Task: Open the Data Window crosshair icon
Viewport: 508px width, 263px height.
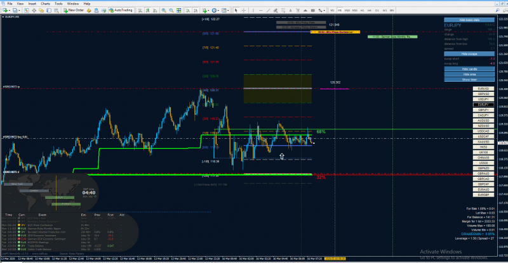Action: coord(34,10)
